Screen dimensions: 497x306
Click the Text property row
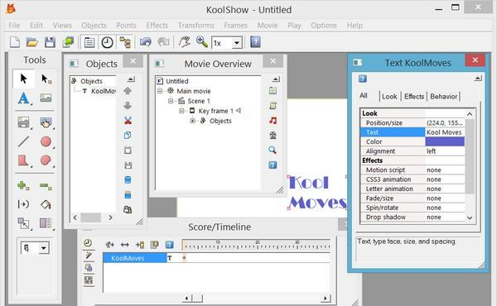pyautogui.click(x=413, y=132)
